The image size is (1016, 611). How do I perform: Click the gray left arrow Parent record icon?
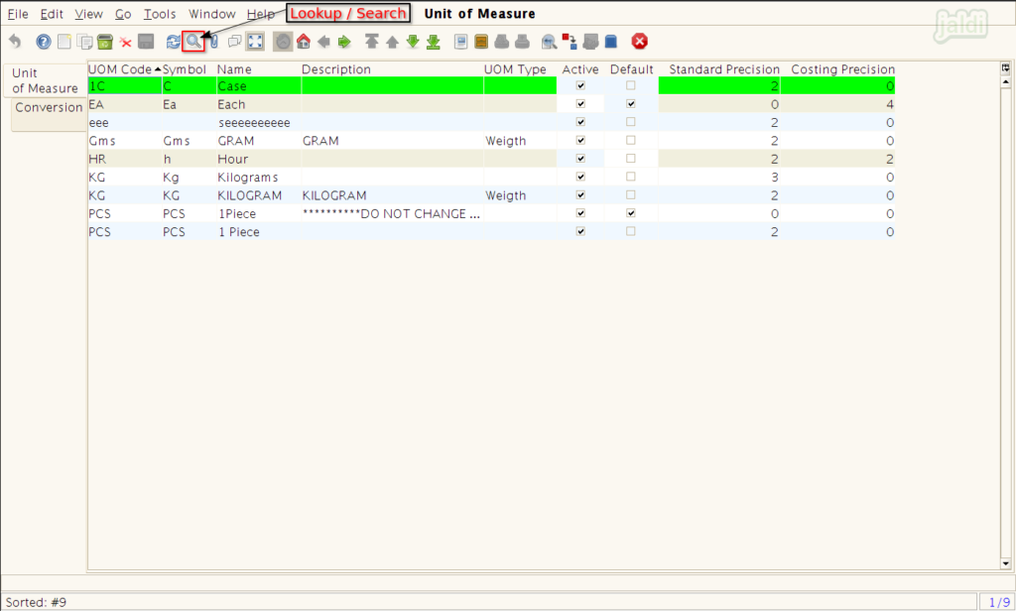coord(324,42)
